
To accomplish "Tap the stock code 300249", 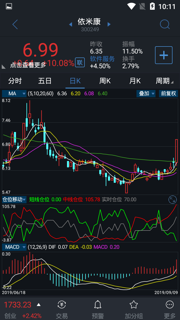I will pyautogui.click(x=90, y=29).
